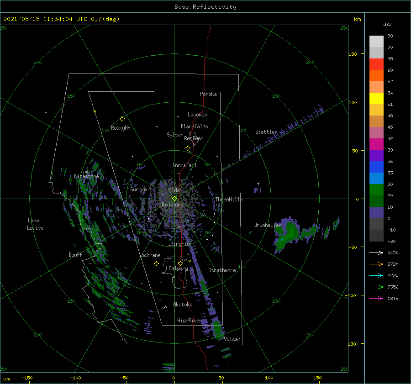Click the orange 57DM arrow in legend
411x384 pixels.
click(376, 264)
